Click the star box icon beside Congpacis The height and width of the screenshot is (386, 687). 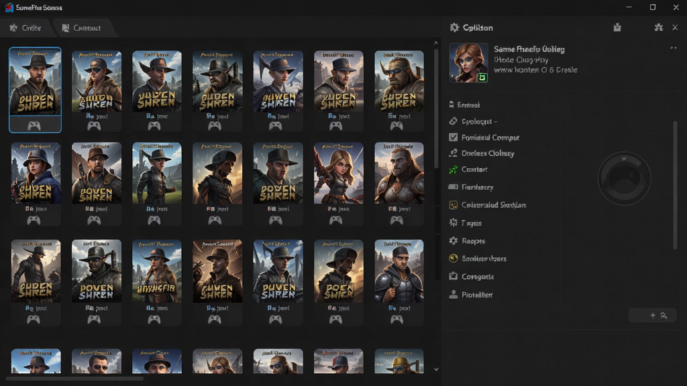click(453, 276)
